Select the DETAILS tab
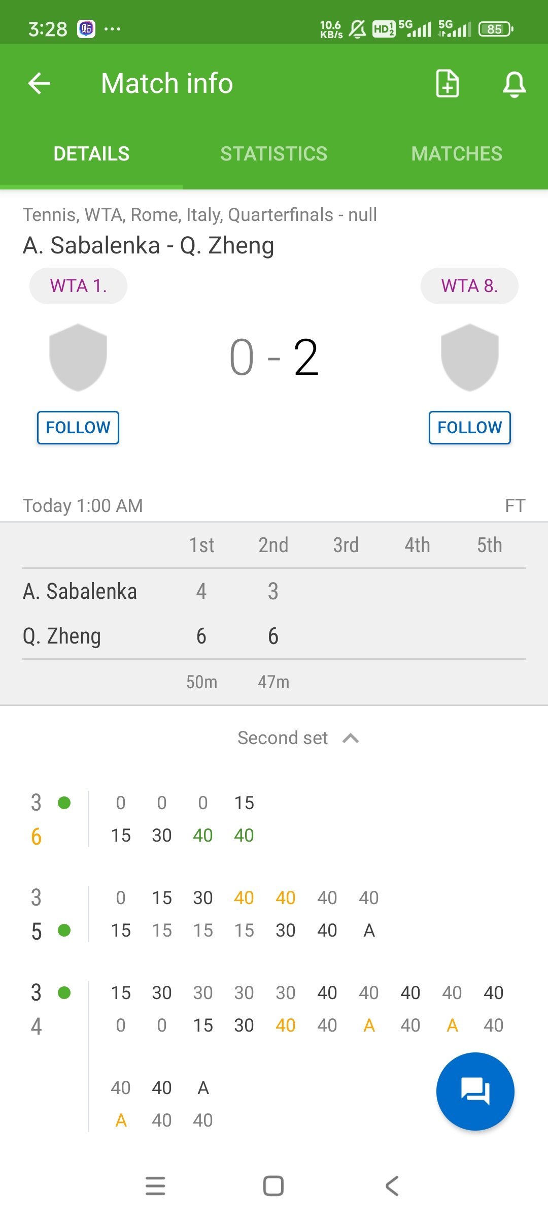The width and height of the screenshot is (548, 1219). [x=91, y=153]
